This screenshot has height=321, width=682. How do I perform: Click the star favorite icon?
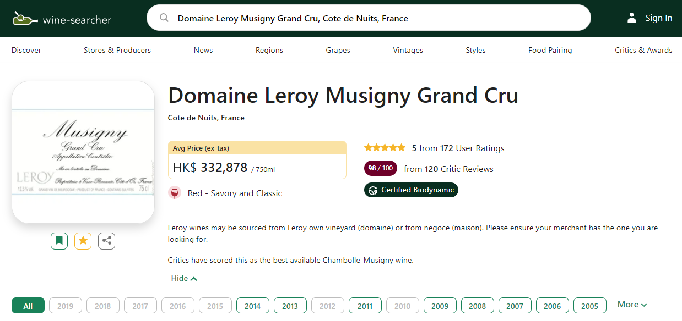(83, 241)
